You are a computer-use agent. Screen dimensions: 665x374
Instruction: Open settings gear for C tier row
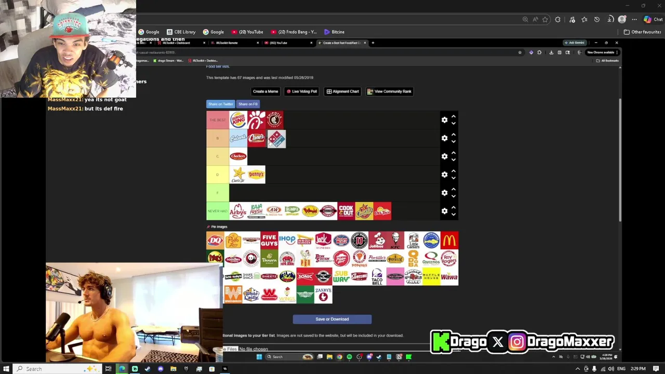444,156
